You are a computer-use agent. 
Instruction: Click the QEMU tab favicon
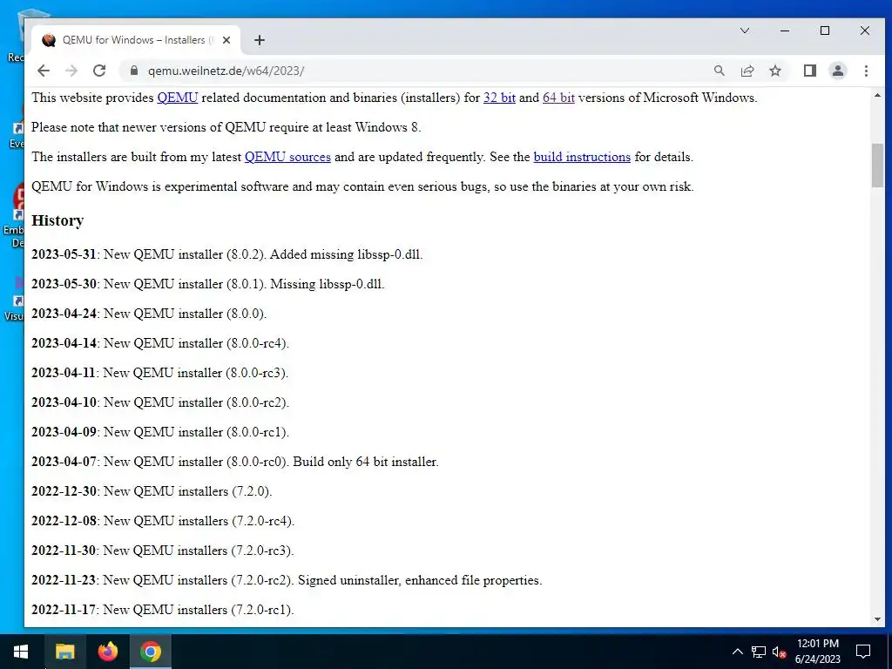[x=49, y=40]
